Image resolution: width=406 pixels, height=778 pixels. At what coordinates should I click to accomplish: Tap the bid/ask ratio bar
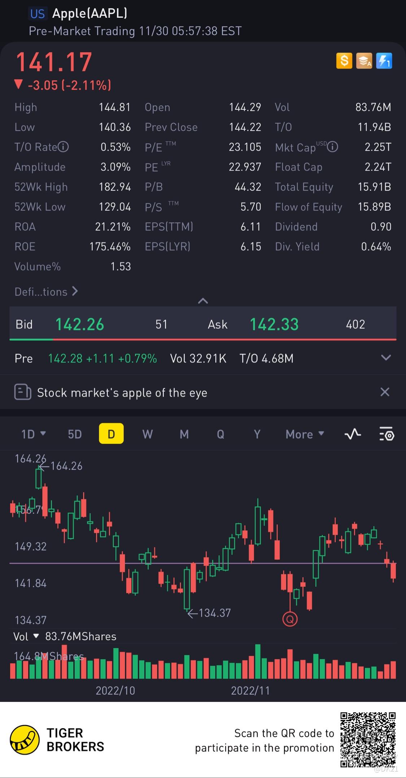coord(203,340)
